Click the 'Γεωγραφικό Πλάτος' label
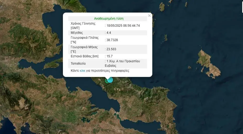The width and height of the screenshot is (243, 134). coord(84,38)
